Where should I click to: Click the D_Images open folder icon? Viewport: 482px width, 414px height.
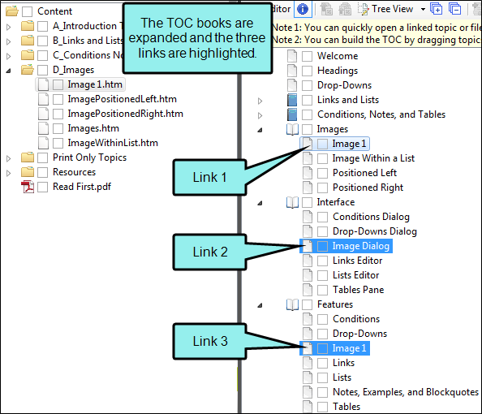click(28, 70)
